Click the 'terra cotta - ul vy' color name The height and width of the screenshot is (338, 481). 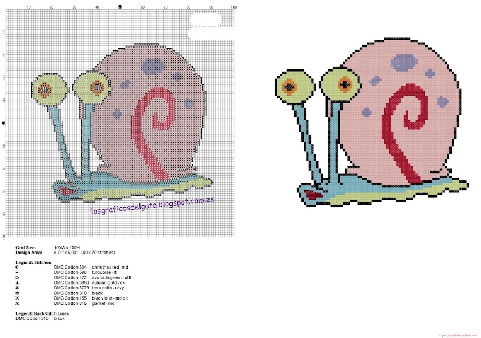pyautogui.click(x=108, y=288)
